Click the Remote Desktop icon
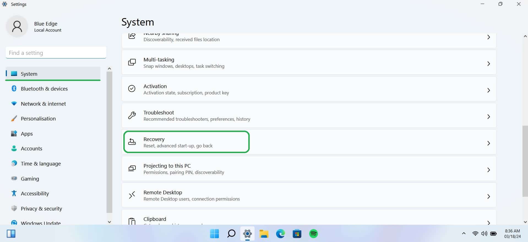Screen dimensions: 528x242 (132, 195)
